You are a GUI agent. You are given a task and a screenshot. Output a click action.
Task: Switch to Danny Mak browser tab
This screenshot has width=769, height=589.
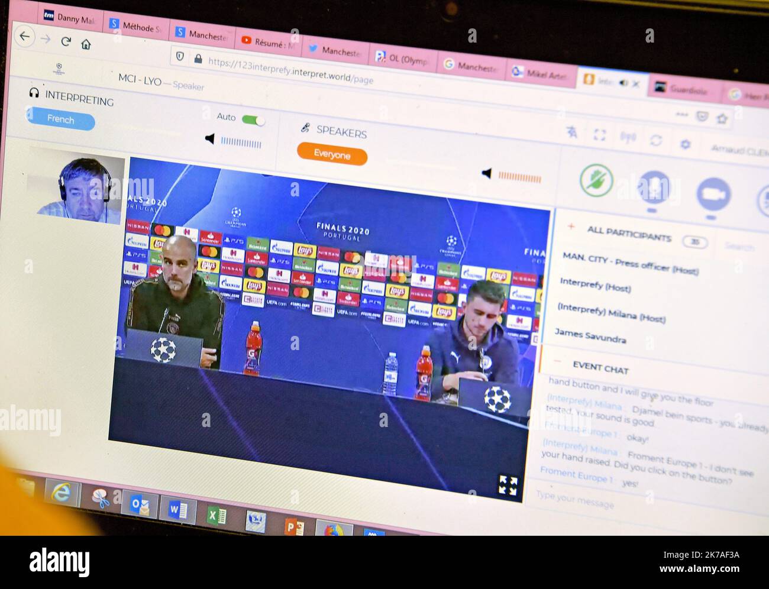pos(69,18)
